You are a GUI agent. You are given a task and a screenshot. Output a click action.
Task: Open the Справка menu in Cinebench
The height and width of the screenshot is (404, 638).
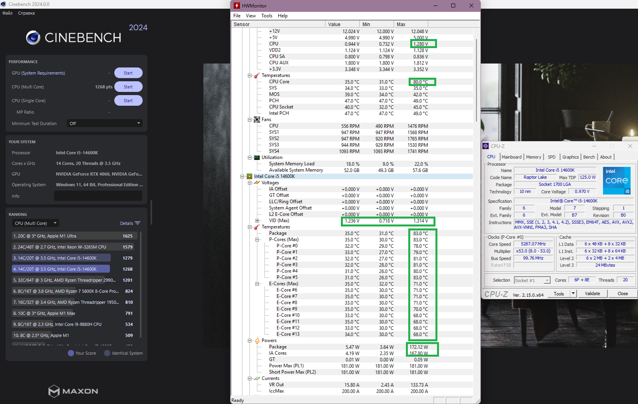26,13
